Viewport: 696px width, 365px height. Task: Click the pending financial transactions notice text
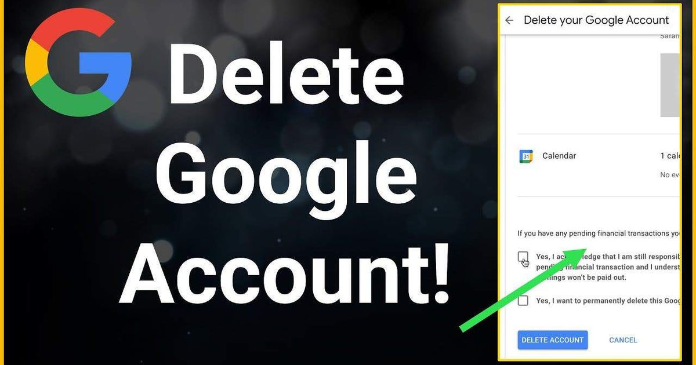[599, 233]
